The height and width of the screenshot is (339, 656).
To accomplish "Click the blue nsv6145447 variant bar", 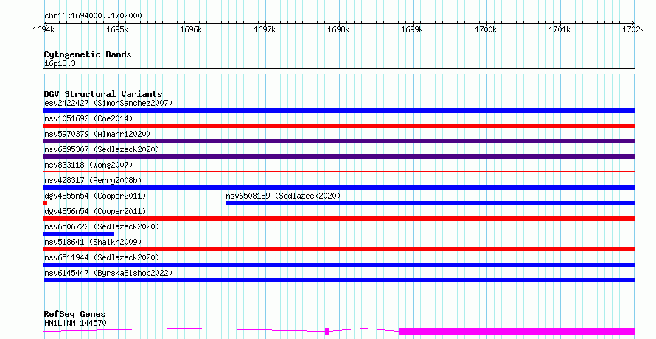I will click(339, 280).
